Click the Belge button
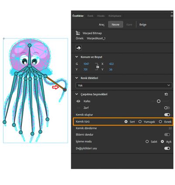This screenshot has width=175, height=185. [143, 24]
